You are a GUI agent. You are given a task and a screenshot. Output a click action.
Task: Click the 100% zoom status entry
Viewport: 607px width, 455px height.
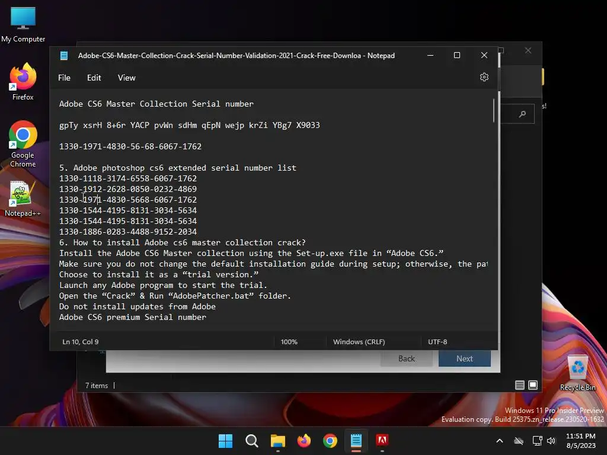point(289,342)
